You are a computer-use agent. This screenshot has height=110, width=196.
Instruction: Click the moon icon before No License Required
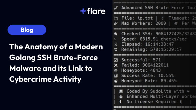(121, 102)
